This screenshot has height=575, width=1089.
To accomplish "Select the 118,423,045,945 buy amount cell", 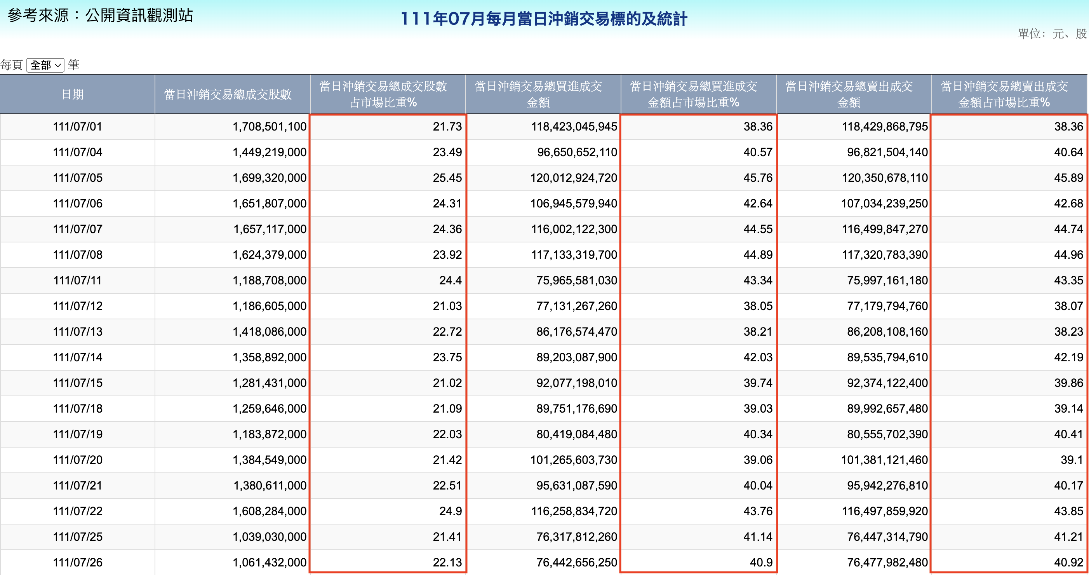I will [x=567, y=126].
